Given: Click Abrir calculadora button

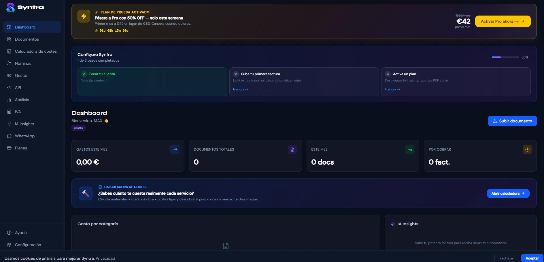Looking at the screenshot, I should [508, 193].
